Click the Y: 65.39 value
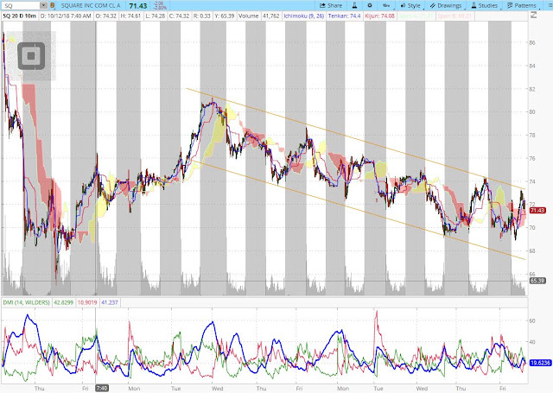The image size is (553, 393). coord(225,16)
